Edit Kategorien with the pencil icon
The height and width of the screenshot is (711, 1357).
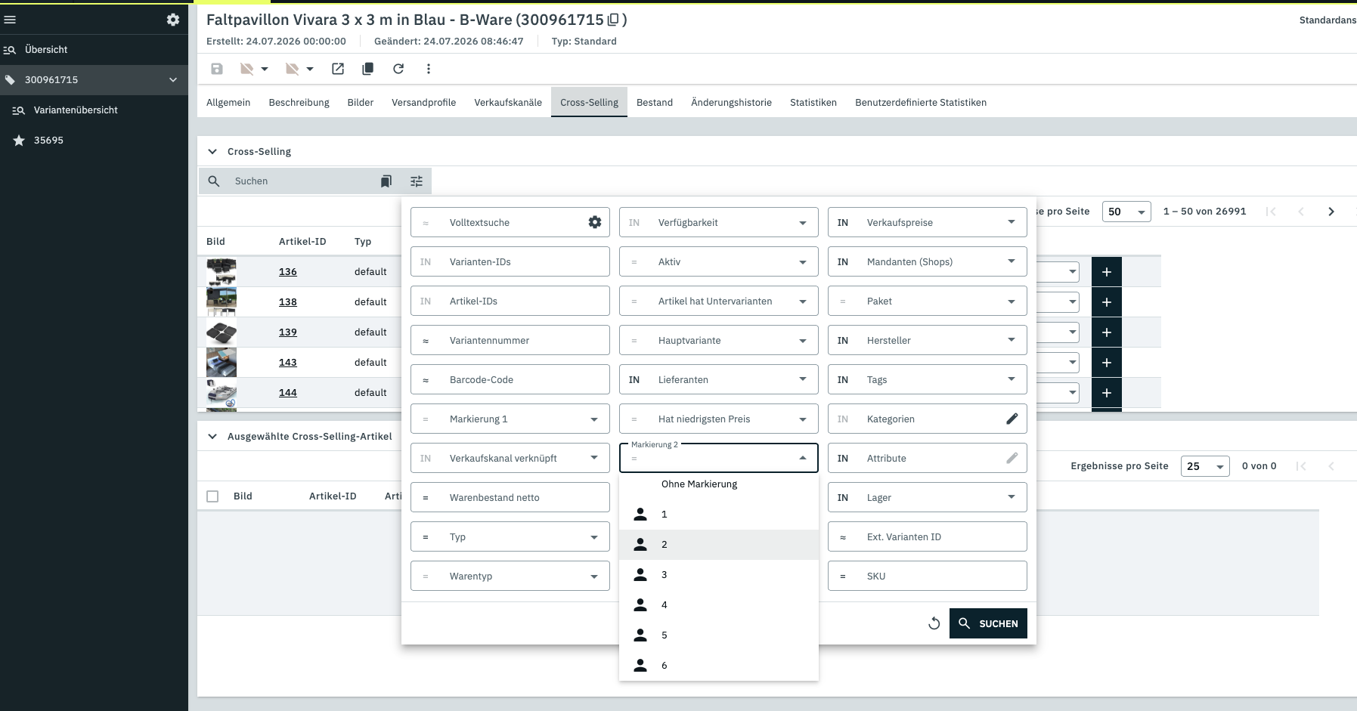click(1012, 419)
